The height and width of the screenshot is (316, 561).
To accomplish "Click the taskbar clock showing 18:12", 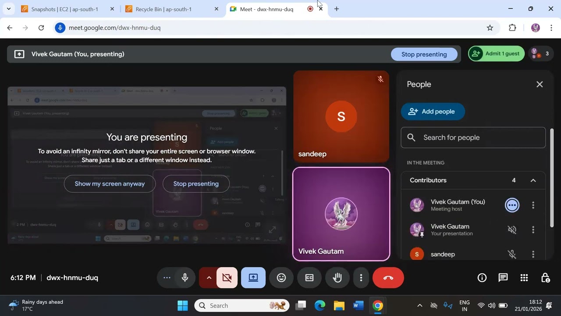I will point(529,305).
